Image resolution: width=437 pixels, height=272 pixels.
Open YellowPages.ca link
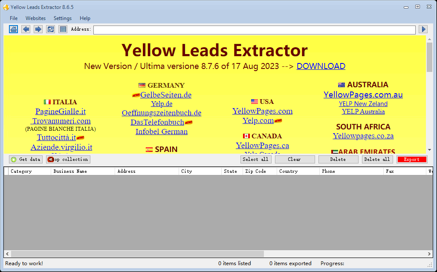point(263,146)
